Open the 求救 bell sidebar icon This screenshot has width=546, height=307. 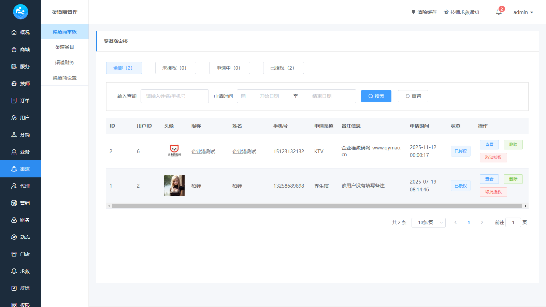14,271
